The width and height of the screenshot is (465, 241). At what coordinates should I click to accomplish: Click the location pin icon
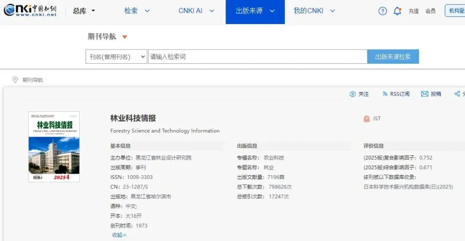point(15,80)
